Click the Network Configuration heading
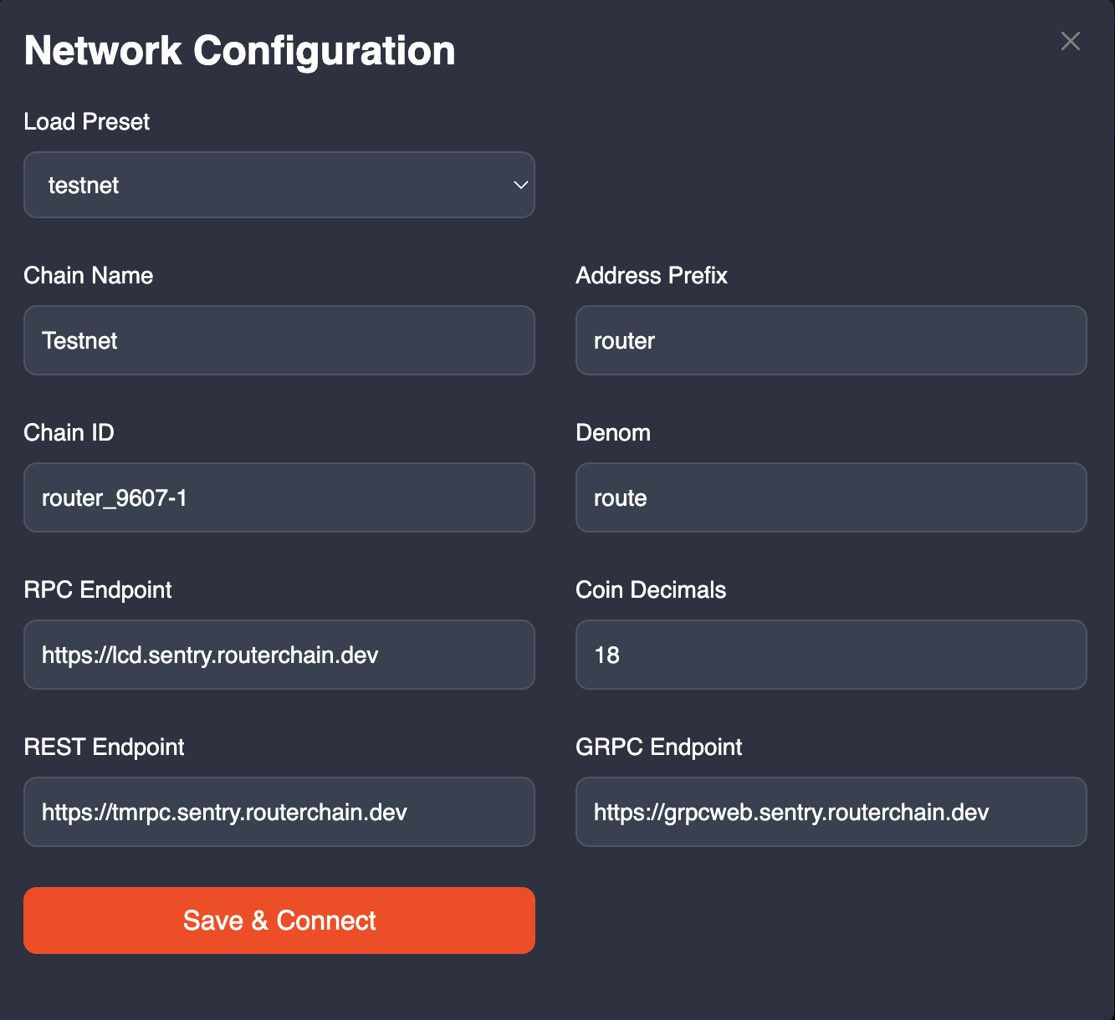Viewport: 1115px width, 1020px height. click(240, 51)
